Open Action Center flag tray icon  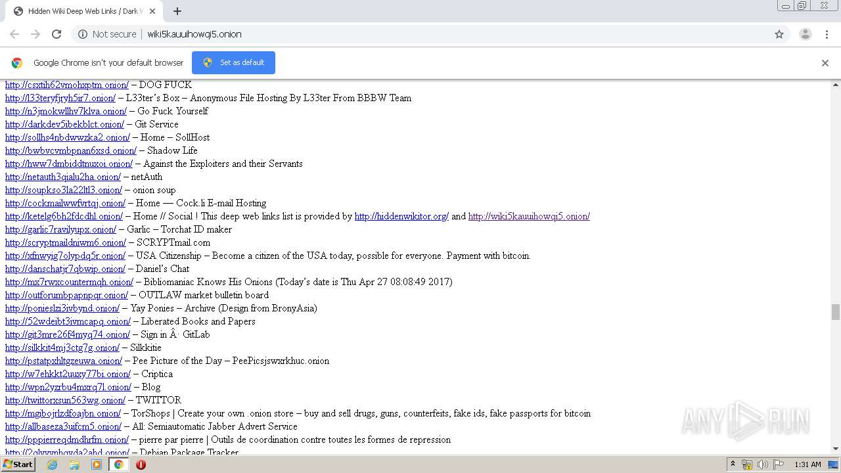[x=779, y=464]
